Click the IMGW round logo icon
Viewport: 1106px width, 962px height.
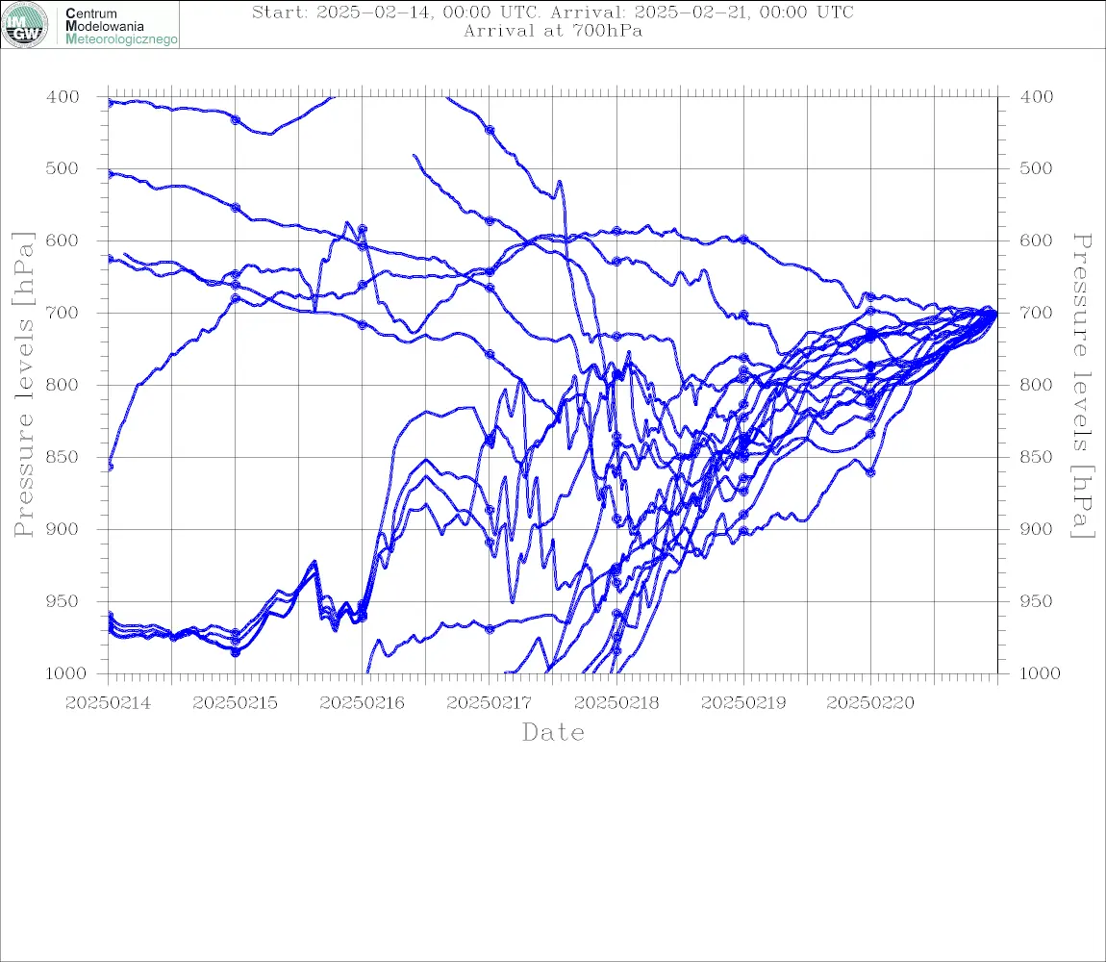(25, 25)
